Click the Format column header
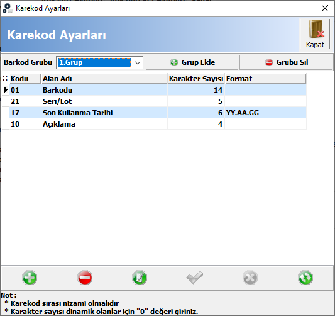 (x=265, y=79)
